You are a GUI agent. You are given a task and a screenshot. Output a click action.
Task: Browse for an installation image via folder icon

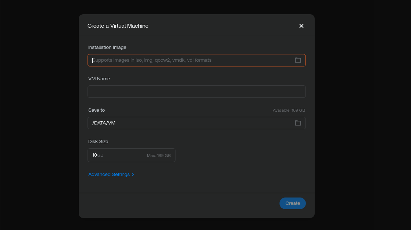pos(298,60)
